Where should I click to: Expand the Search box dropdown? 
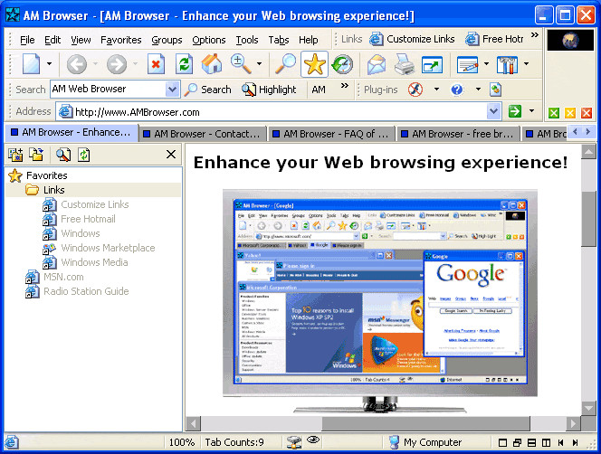tap(173, 90)
